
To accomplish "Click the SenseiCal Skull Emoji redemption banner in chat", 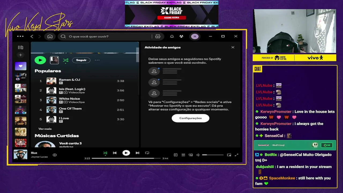I will 295,145.
